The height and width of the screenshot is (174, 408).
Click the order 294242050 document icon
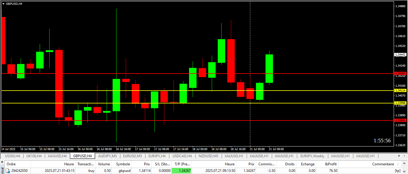(8, 171)
